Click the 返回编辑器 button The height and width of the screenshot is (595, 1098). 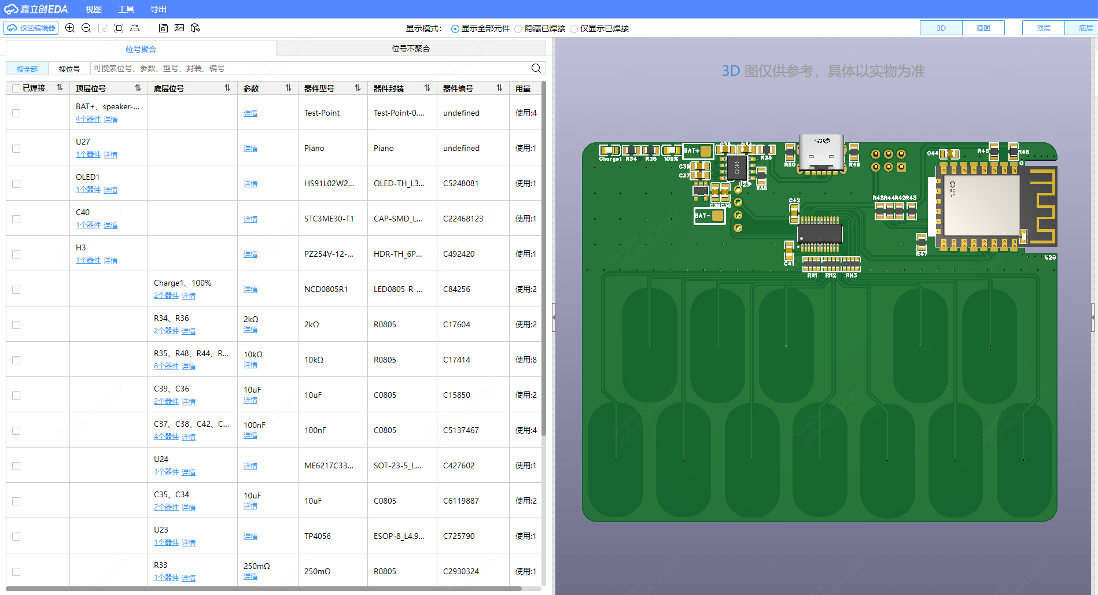click(31, 28)
